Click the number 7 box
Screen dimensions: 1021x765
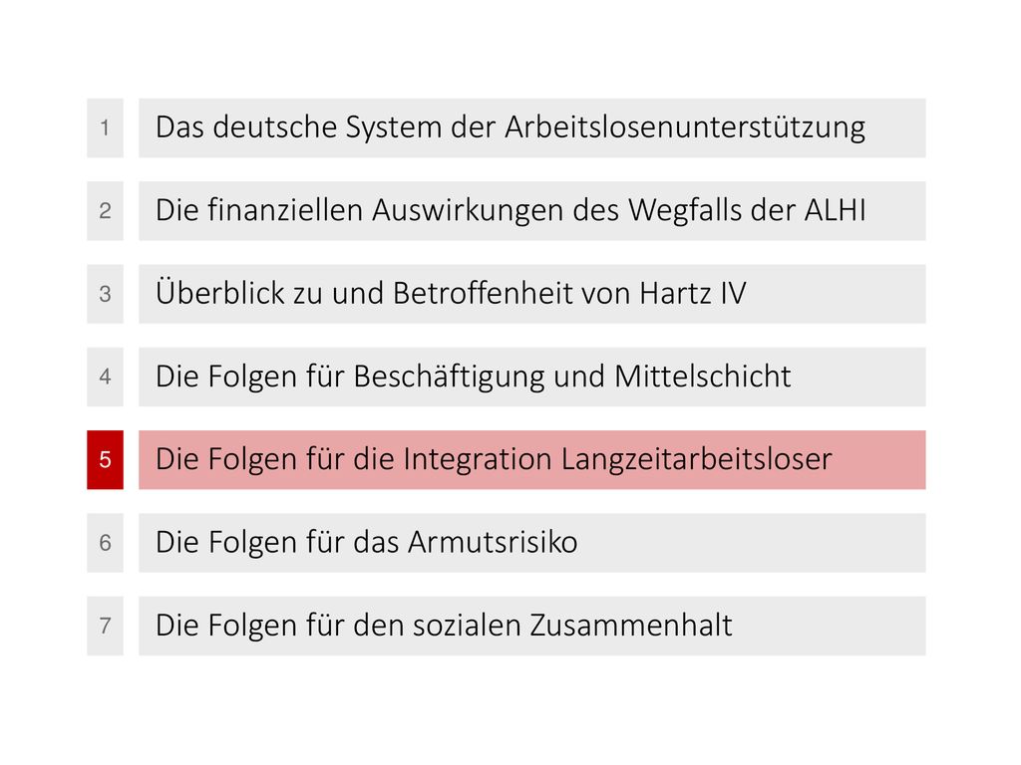pyautogui.click(x=105, y=626)
